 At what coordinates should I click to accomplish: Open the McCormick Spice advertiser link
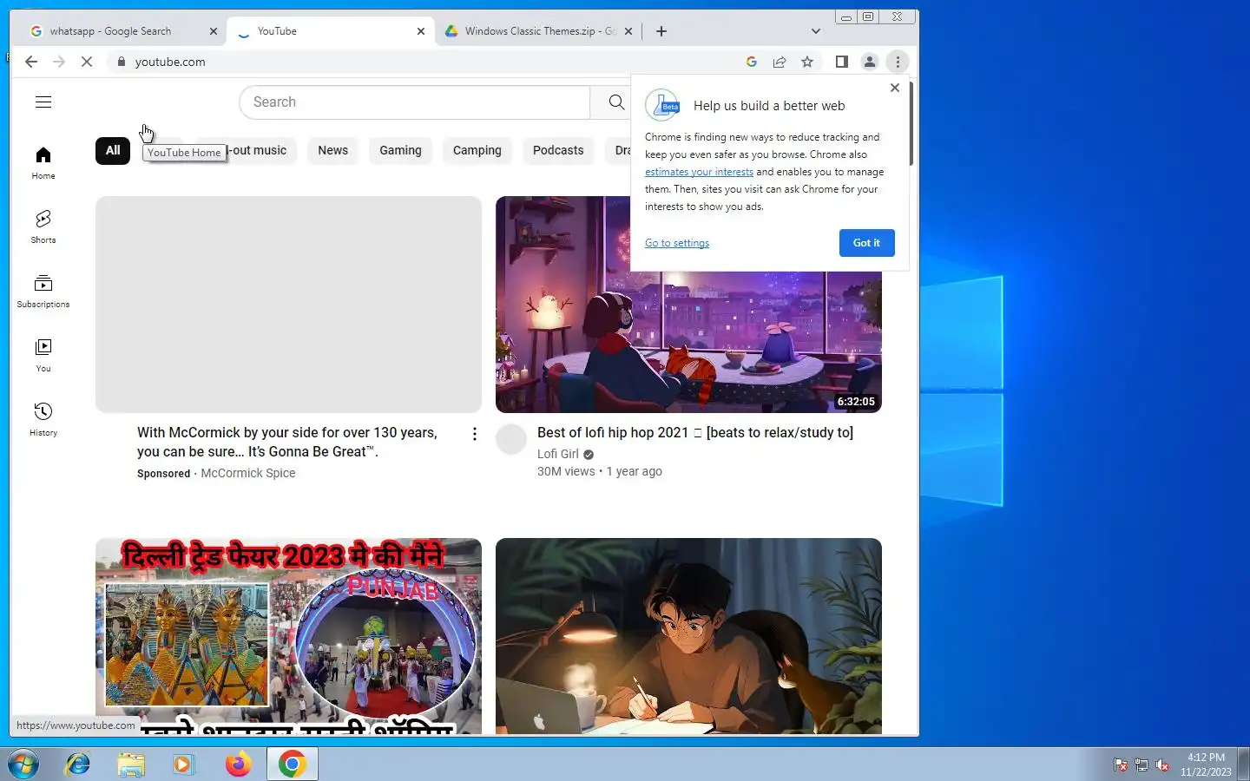click(x=248, y=473)
